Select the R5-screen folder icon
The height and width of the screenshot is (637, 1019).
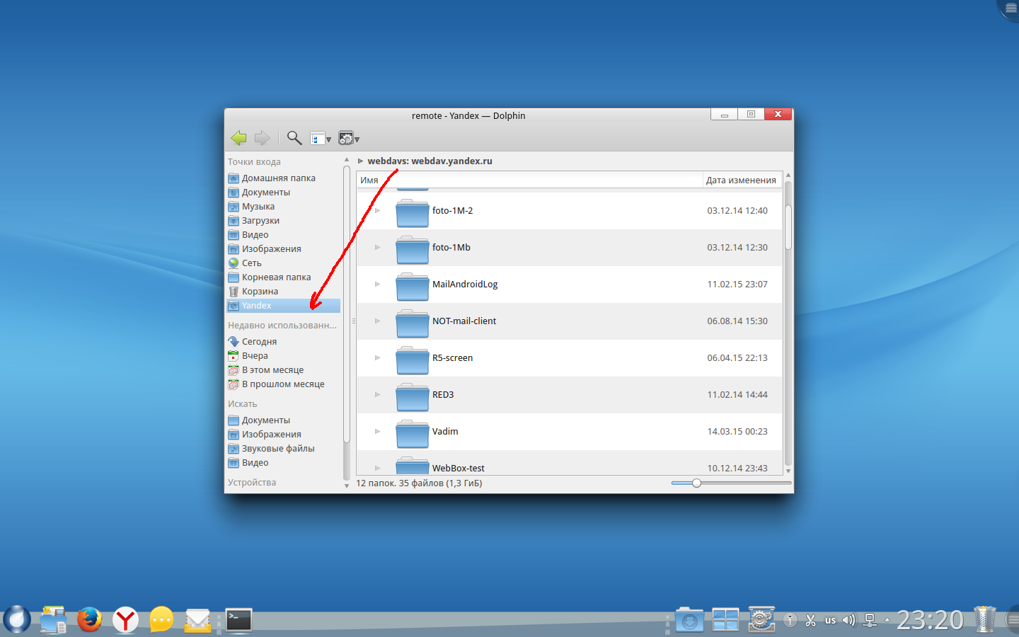point(413,359)
